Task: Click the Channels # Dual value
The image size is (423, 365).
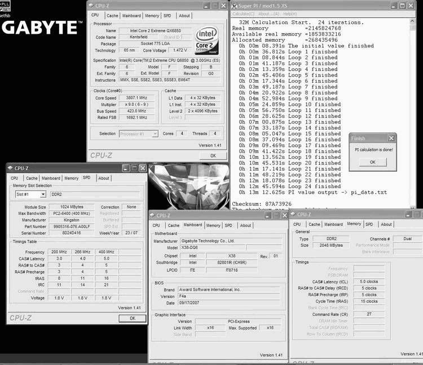Action: tap(407, 239)
